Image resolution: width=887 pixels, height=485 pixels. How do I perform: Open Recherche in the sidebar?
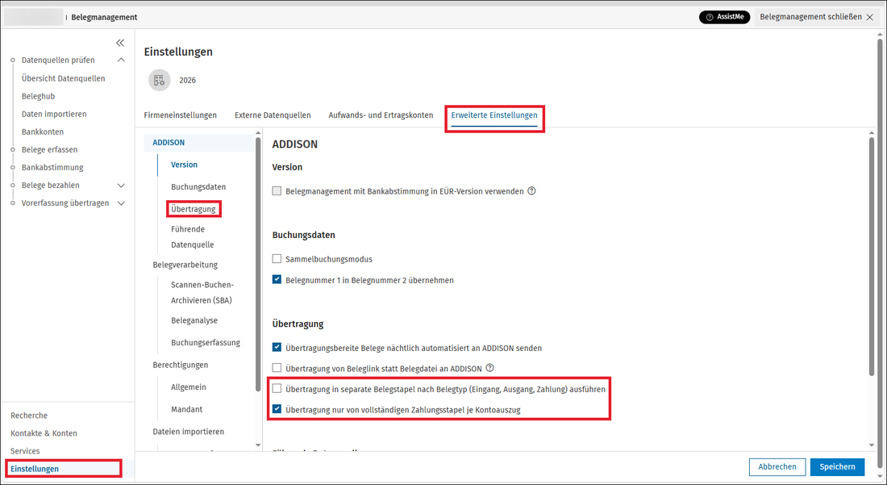click(x=29, y=416)
